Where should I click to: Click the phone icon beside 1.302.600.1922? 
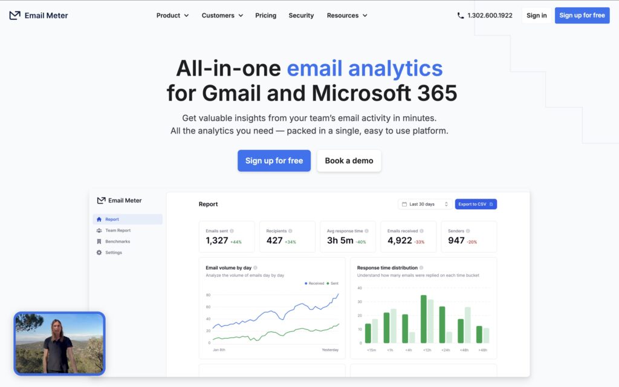pyautogui.click(x=460, y=15)
